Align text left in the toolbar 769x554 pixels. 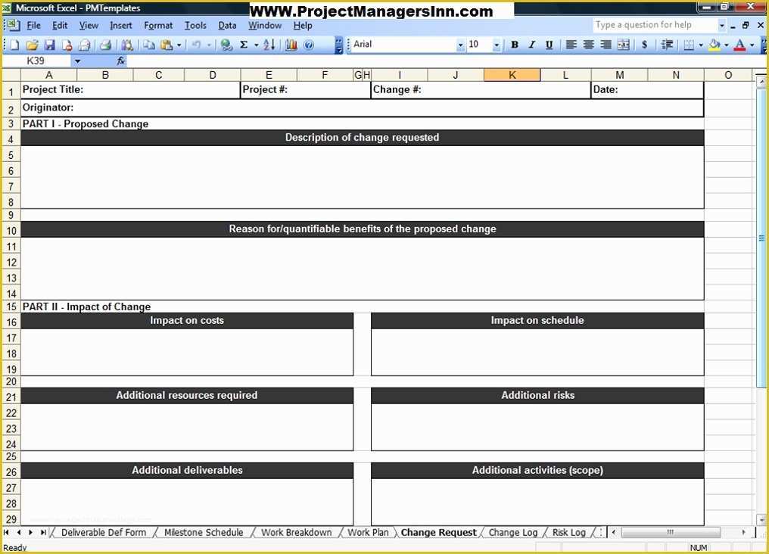pyautogui.click(x=571, y=45)
